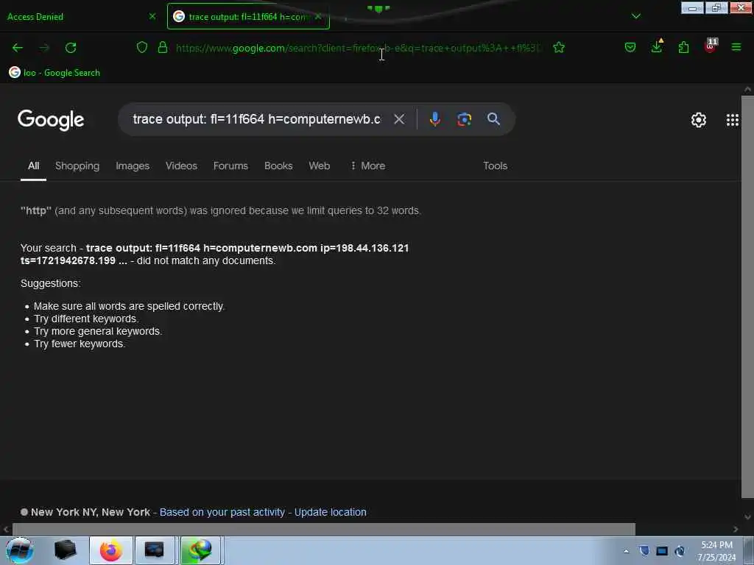Reload the current page
Viewport: 754px width, 565px height.
tap(71, 48)
